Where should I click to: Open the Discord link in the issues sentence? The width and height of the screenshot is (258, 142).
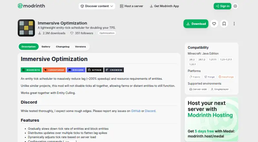tap(150, 111)
